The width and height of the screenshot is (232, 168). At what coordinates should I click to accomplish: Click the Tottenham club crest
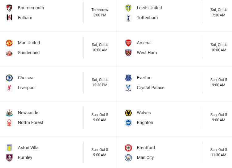[128, 18]
